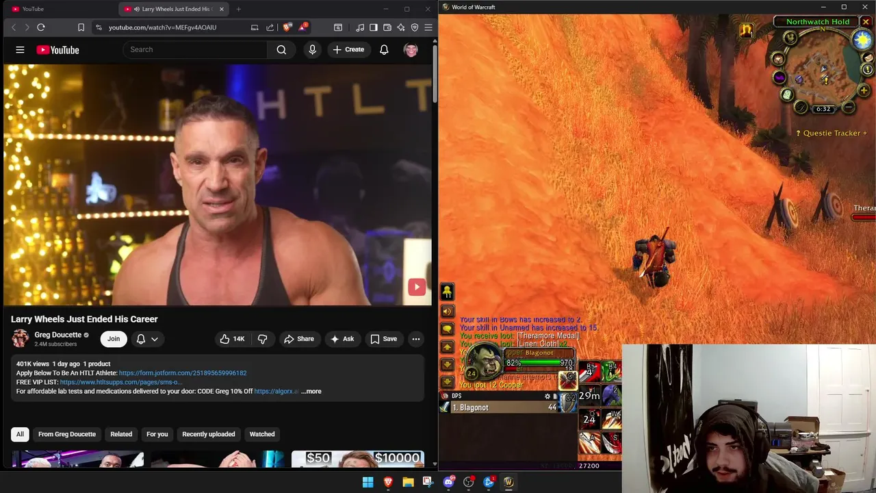Viewport: 876px width, 493px height.
Task: Bookmark this page in the address bar
Action: 81,27
